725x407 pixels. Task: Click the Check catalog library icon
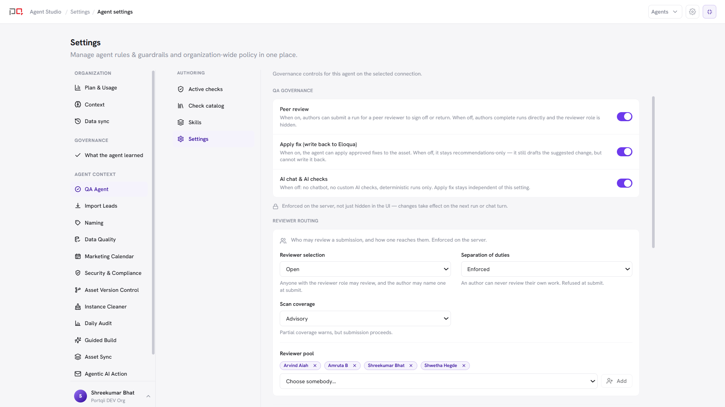(181, 106)
